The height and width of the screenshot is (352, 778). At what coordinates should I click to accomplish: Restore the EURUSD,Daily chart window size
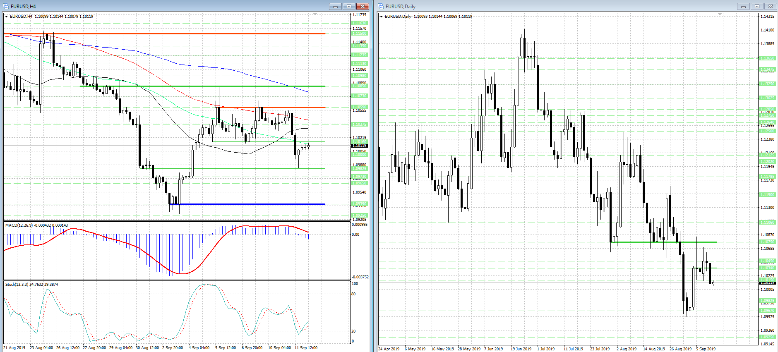[757, 6]
